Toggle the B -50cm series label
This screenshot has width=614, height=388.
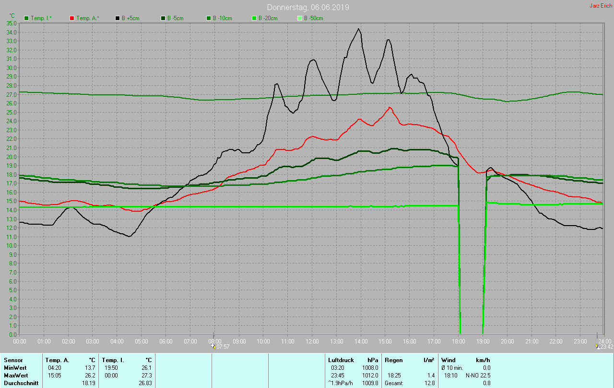point(313,18)
